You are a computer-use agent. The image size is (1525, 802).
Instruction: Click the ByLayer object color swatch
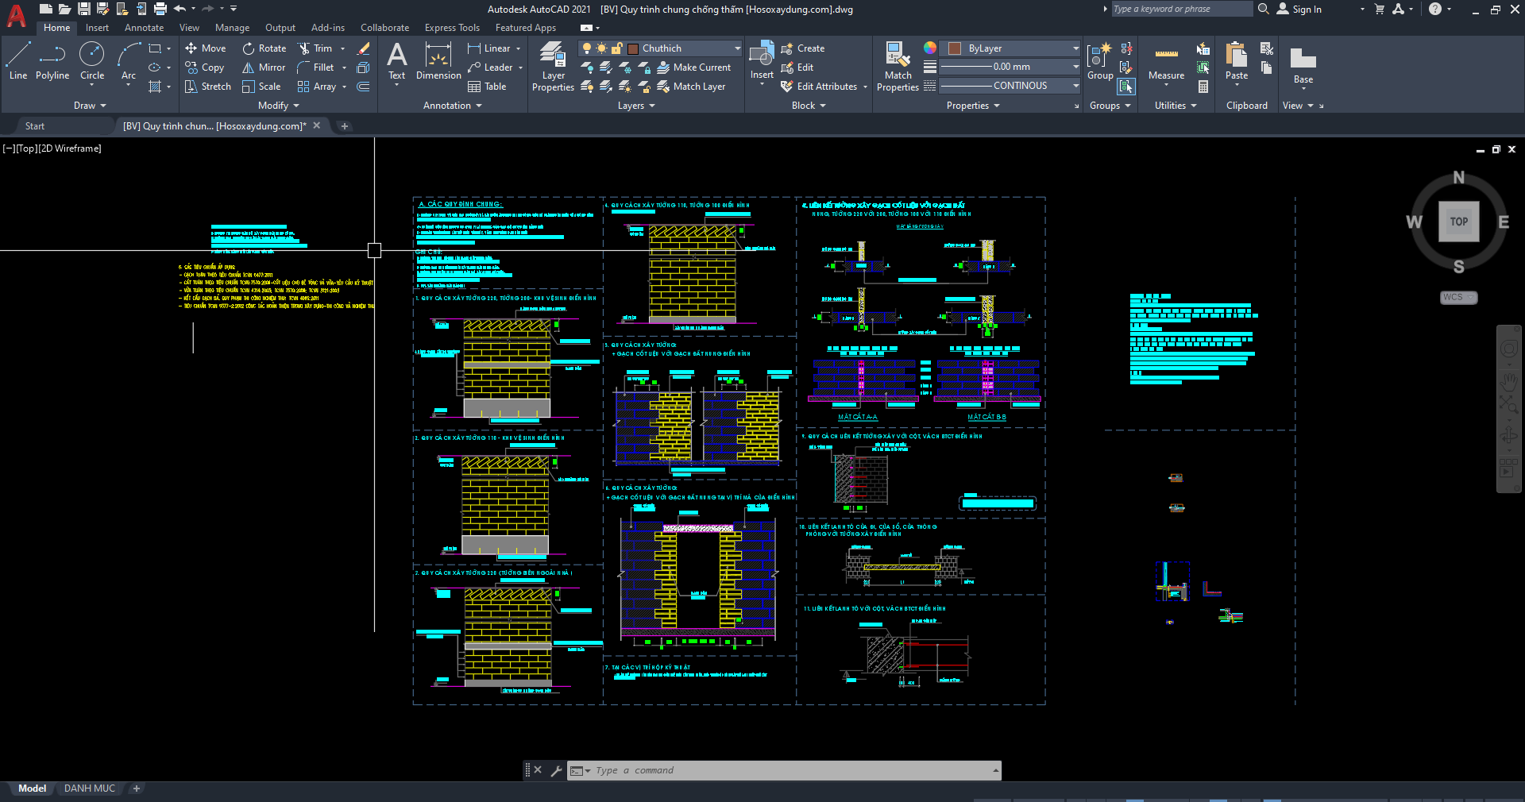coord(956,48)
